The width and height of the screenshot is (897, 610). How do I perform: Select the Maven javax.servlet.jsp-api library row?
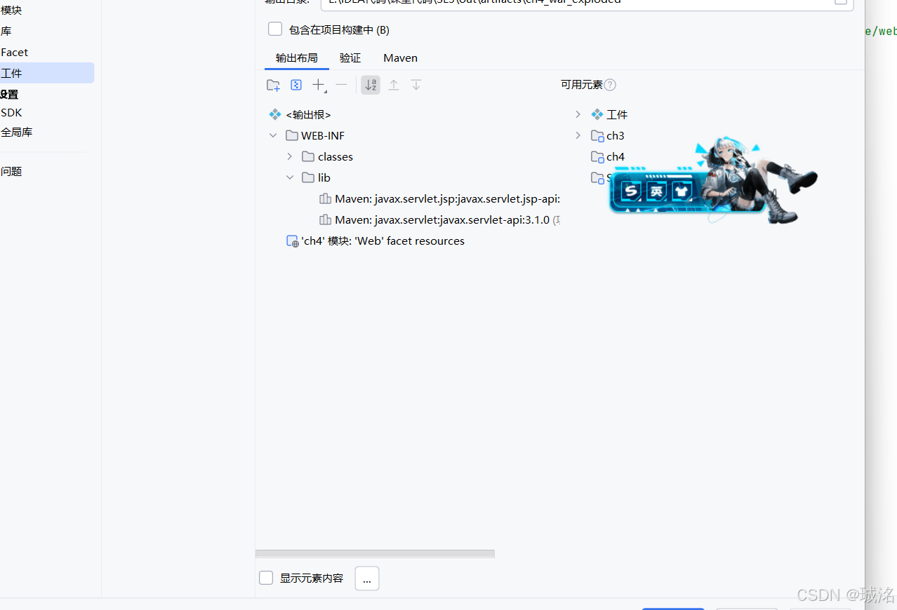pos(439,198)
